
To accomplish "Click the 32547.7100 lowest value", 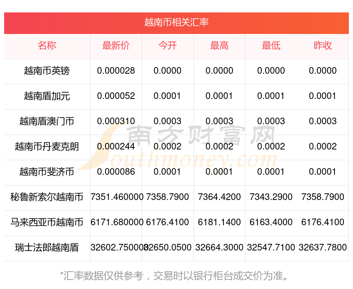I will (271, 248).
